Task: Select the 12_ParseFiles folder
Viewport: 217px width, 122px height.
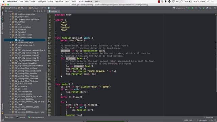Action: pyautogui.click(x=19, y=29)
